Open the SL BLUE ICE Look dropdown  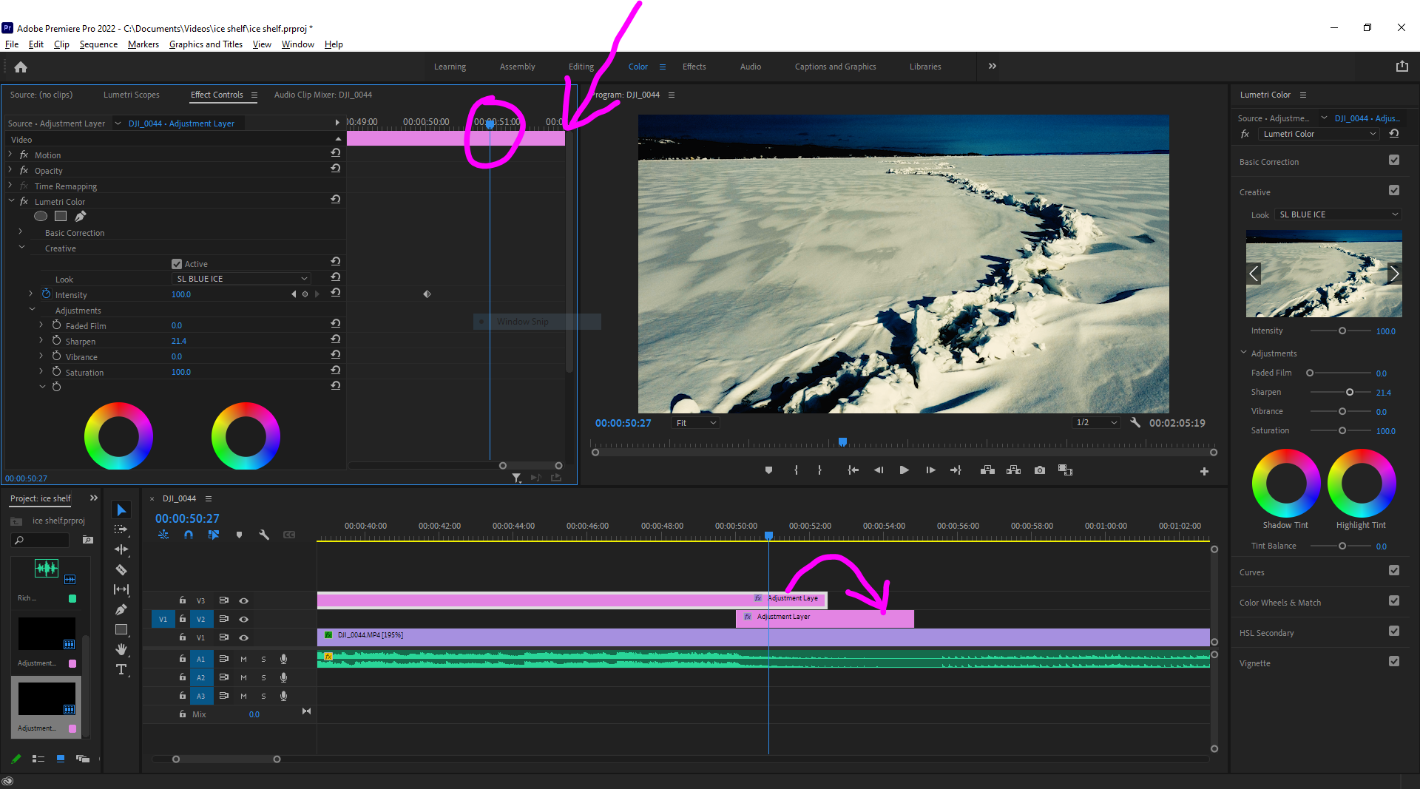(1337, 214)
